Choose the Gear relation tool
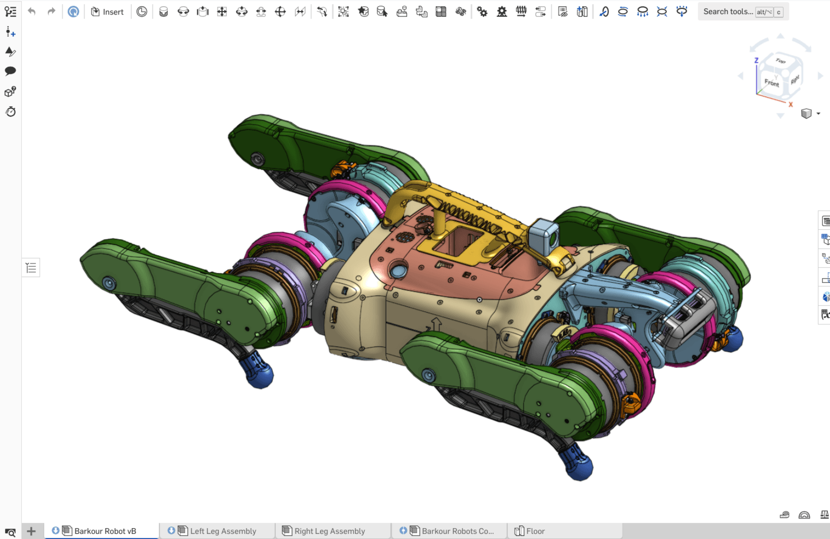The image size is (830, 539). [482, 11]
